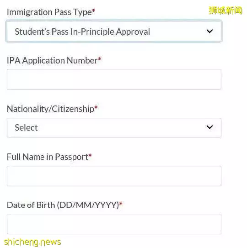Click the Select placeholder text
This screenshot has height=248, width=247.
[x=26, y=127]
